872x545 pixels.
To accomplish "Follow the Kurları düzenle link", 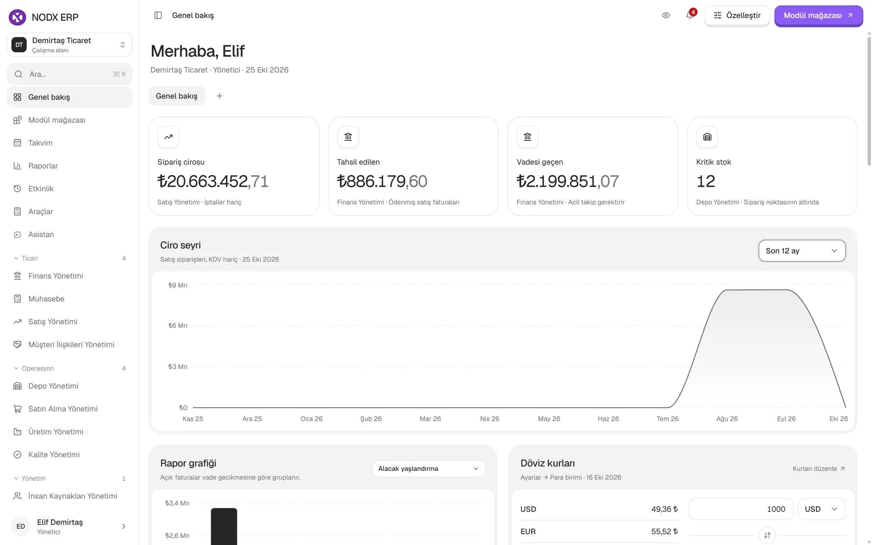I will point(819,469).
